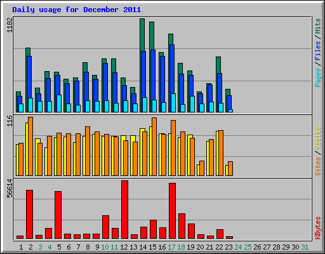This screenshot has height=254, width=325.
Task: Select day label "2" on the x-axis
Action: pos(30,247)
